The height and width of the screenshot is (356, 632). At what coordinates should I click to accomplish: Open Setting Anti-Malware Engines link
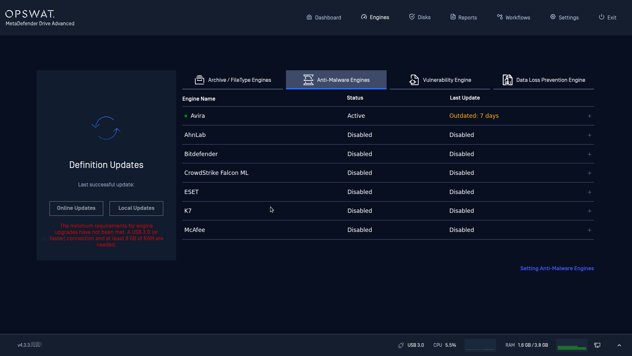[557, 268]
